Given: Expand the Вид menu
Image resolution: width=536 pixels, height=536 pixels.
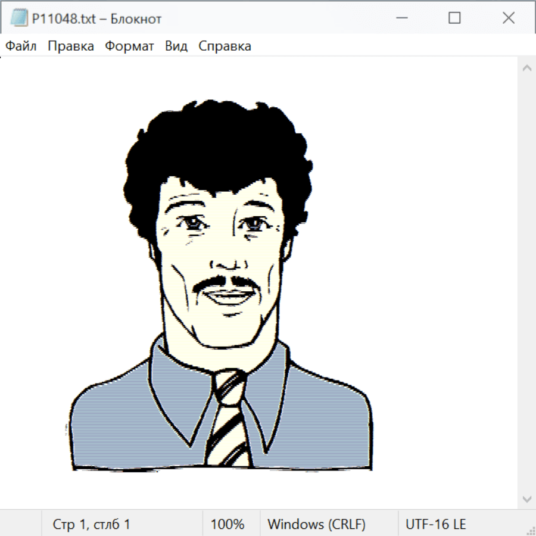Looking at the screenshot, I should 176,46.
